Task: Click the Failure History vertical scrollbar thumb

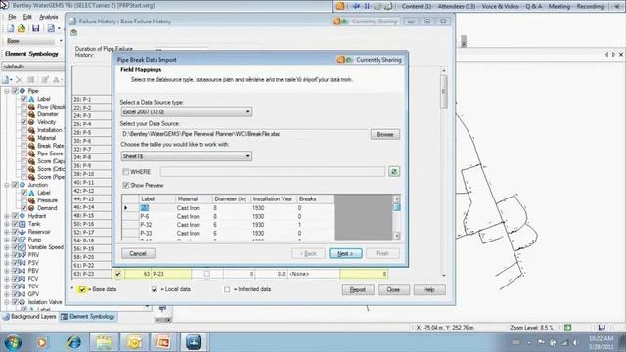Action: [x=443, y=92]
